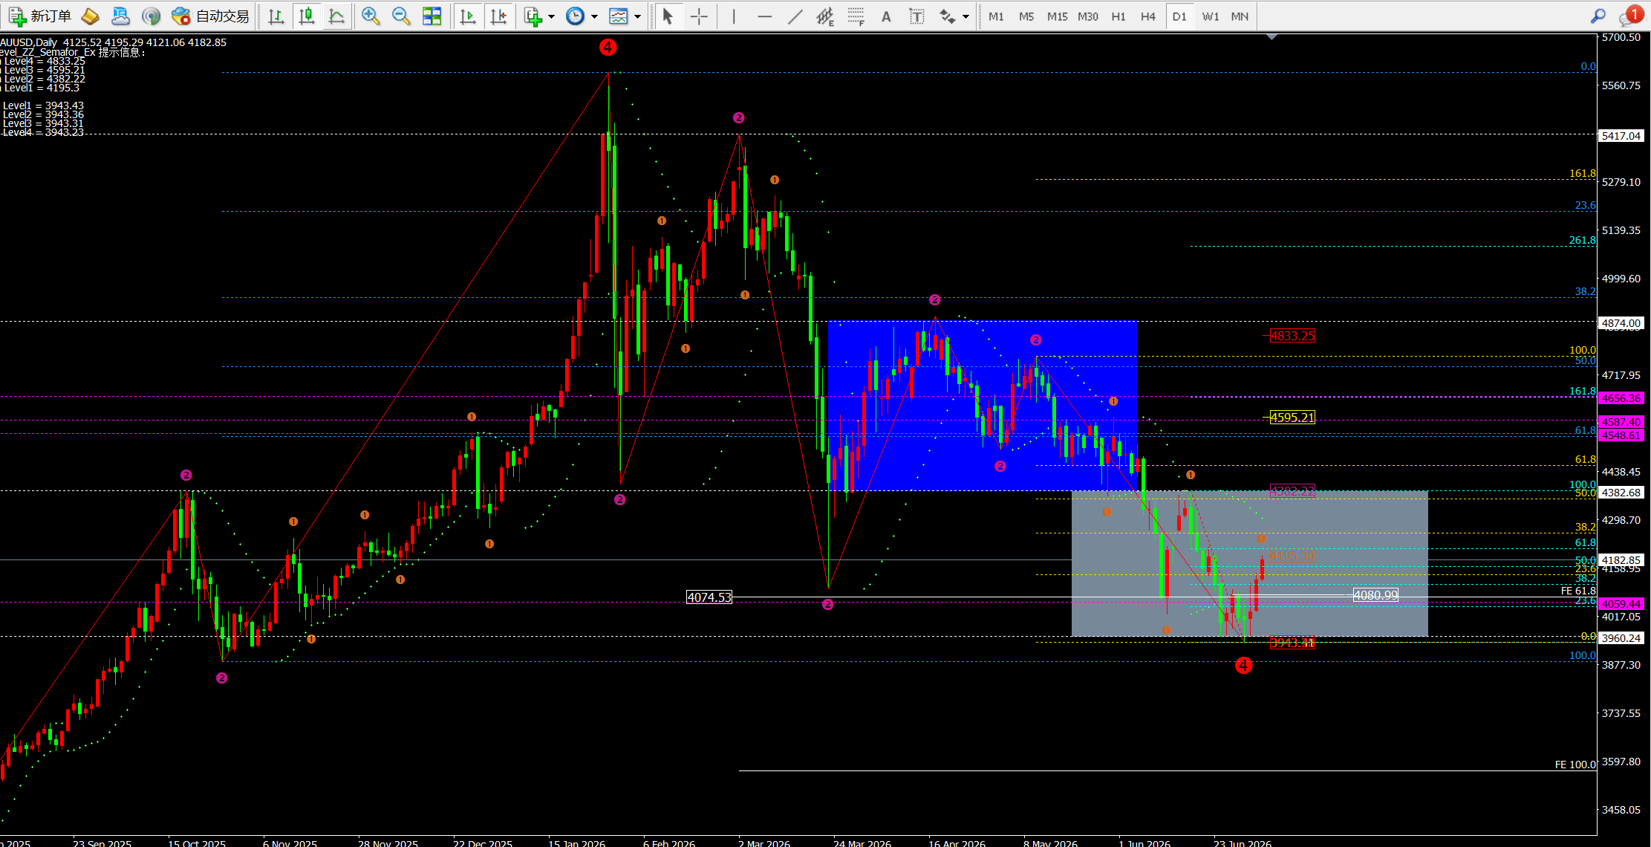This screenshot has width=1651, height=847.
Task: Switch to line chart view
Action: pos(336,16)
